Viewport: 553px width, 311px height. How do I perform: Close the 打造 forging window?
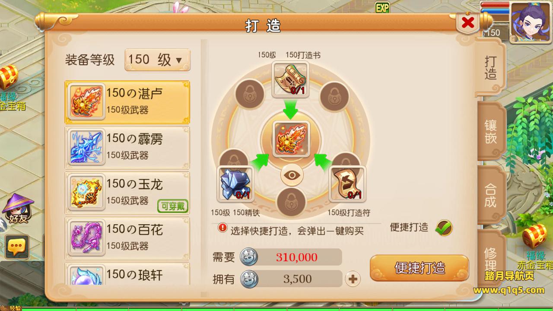tap(468, 22)
